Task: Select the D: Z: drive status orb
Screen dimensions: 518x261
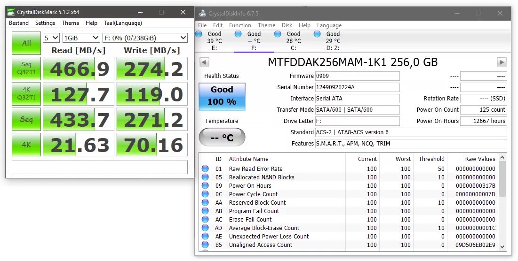Action: [x=317, y=34]
